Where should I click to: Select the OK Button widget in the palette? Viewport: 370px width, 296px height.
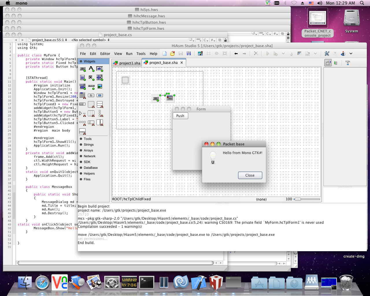[83, 69]
